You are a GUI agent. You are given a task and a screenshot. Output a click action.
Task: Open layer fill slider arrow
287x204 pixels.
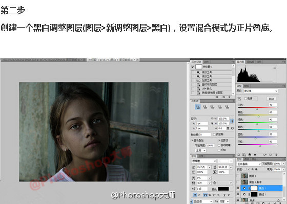(283, 169)
